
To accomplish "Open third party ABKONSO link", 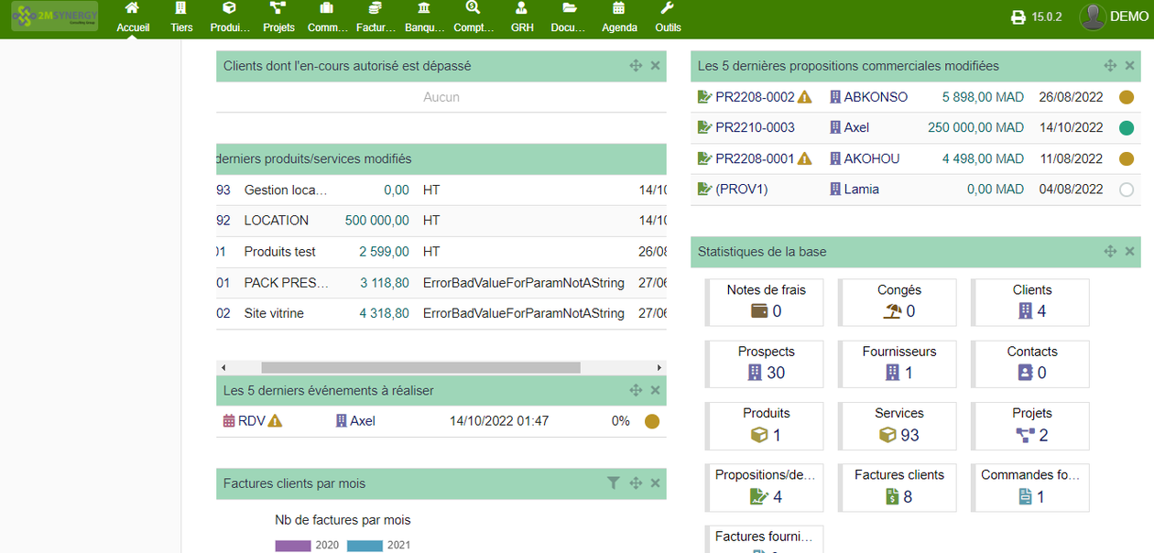I will [876, 97].
